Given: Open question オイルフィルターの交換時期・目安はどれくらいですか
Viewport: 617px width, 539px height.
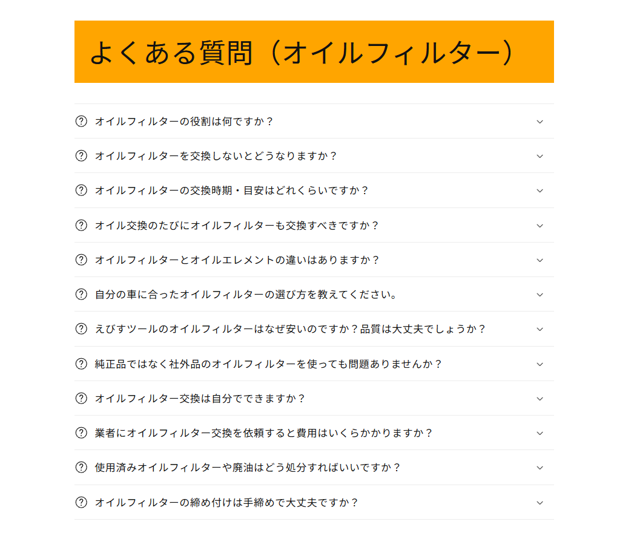Looking at the screenshot, I should (x=232, y=191).
